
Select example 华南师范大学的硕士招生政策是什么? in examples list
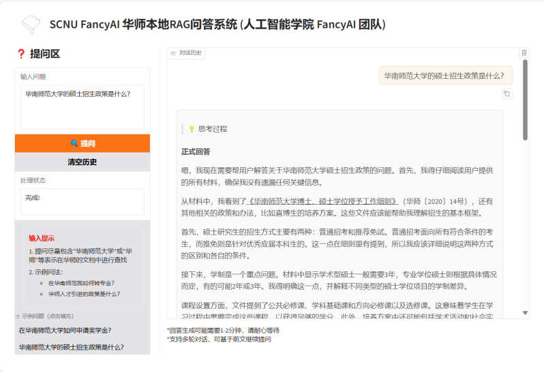[71, 347]
